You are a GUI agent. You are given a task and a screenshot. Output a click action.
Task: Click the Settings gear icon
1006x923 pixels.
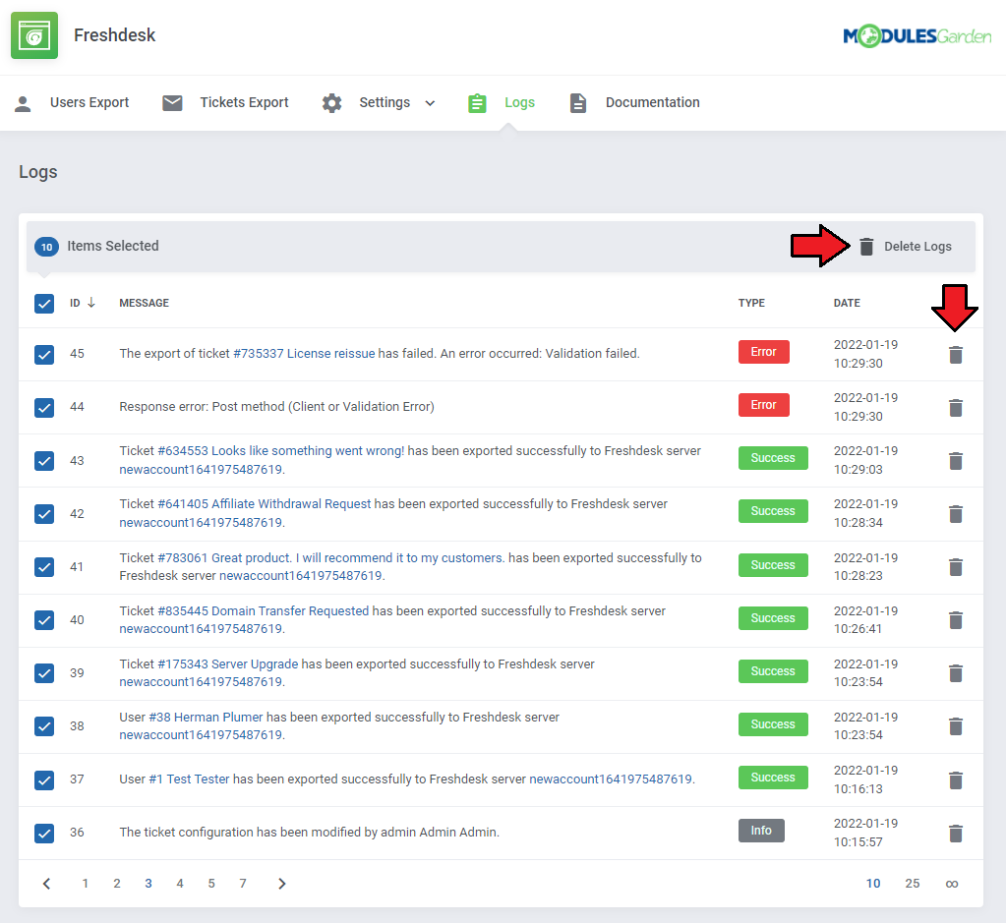coord(331,102)
